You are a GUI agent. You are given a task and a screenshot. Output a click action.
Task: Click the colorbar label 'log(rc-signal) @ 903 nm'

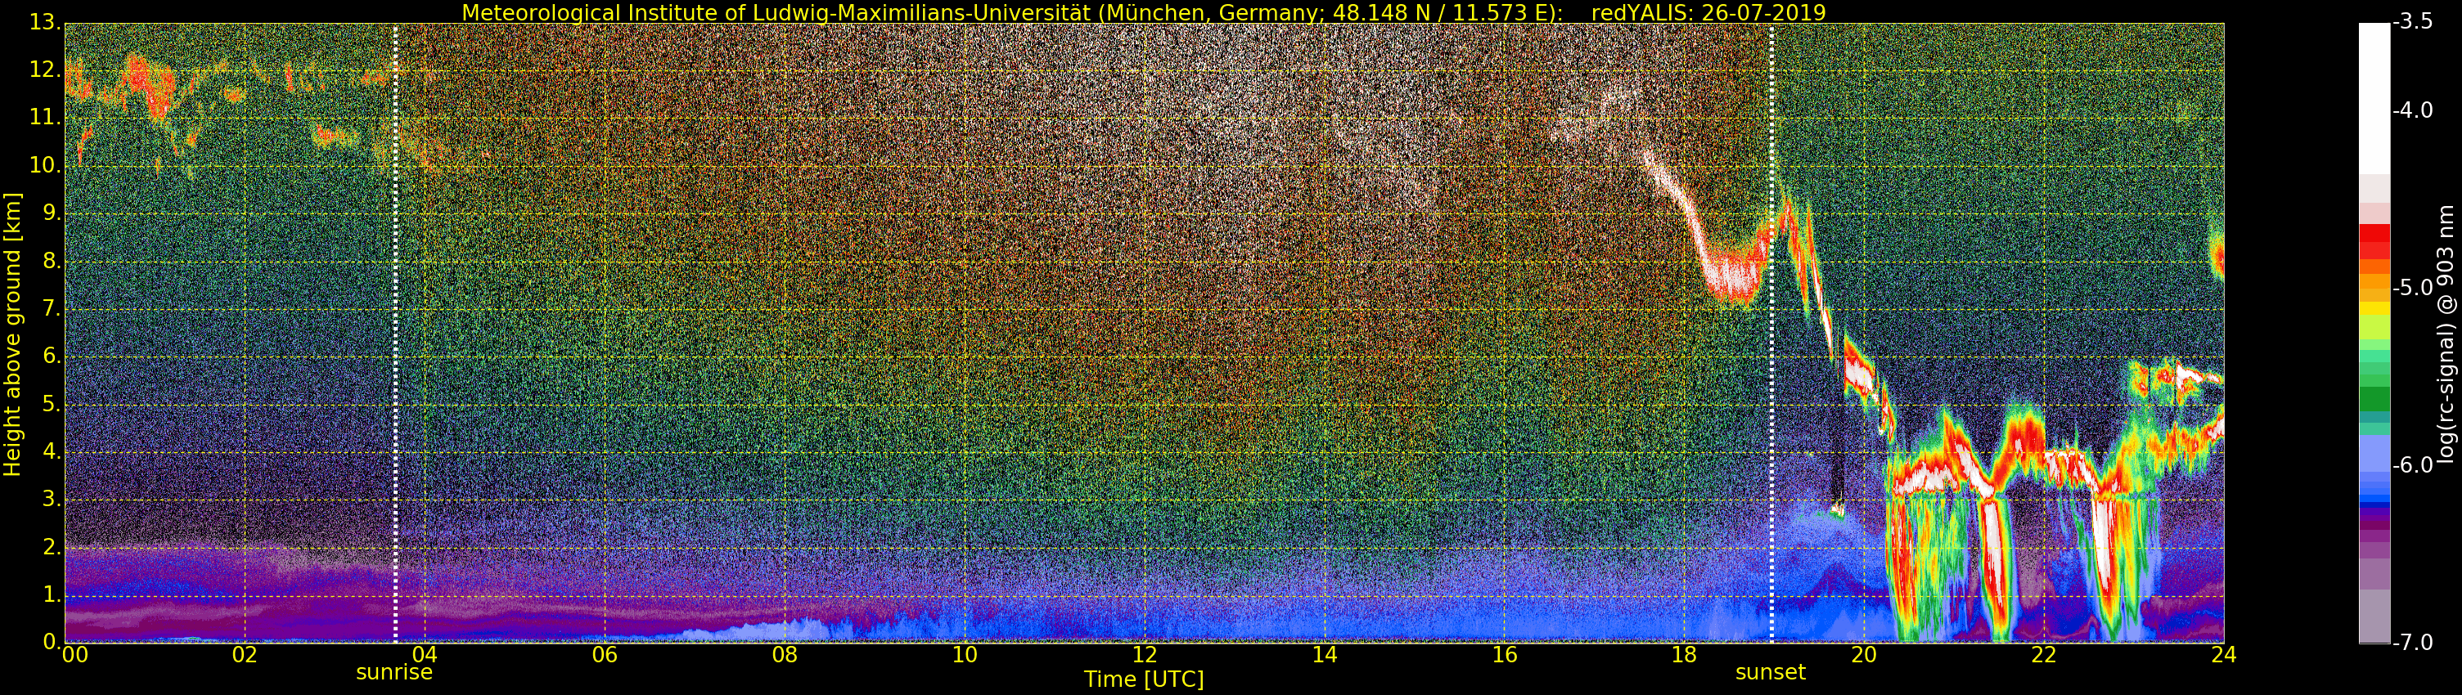click(x=2446, y=333)
